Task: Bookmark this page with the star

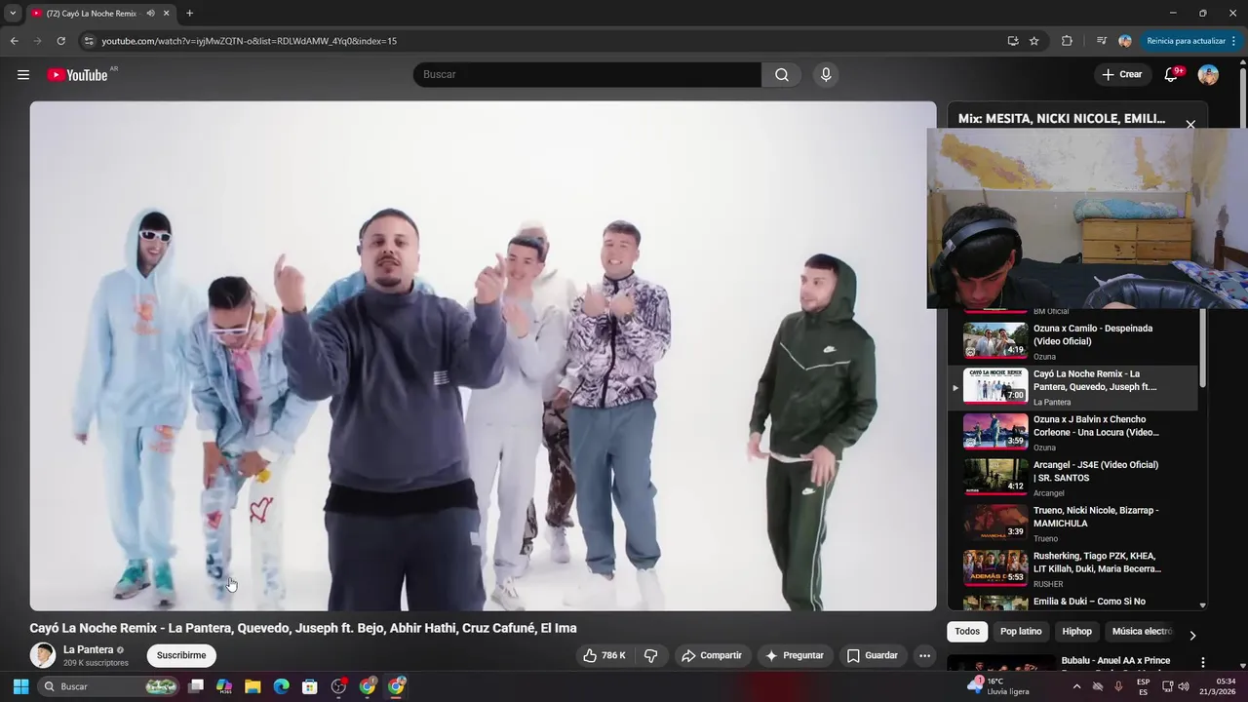Action: tap(1034, 41)
